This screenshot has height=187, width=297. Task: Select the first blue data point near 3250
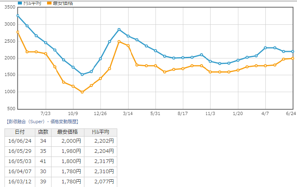coord(18,16)
